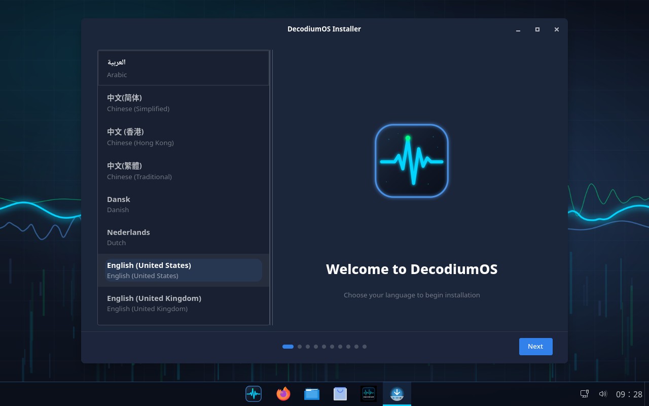Click the Next button
Screen dimensions: 649x406
535,347
